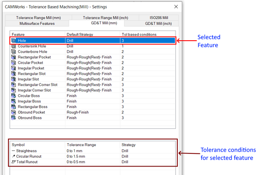Click the Irregular Slot feature icon
The width and height of the screenshot is (276, 175).
(x=14, y=79)
